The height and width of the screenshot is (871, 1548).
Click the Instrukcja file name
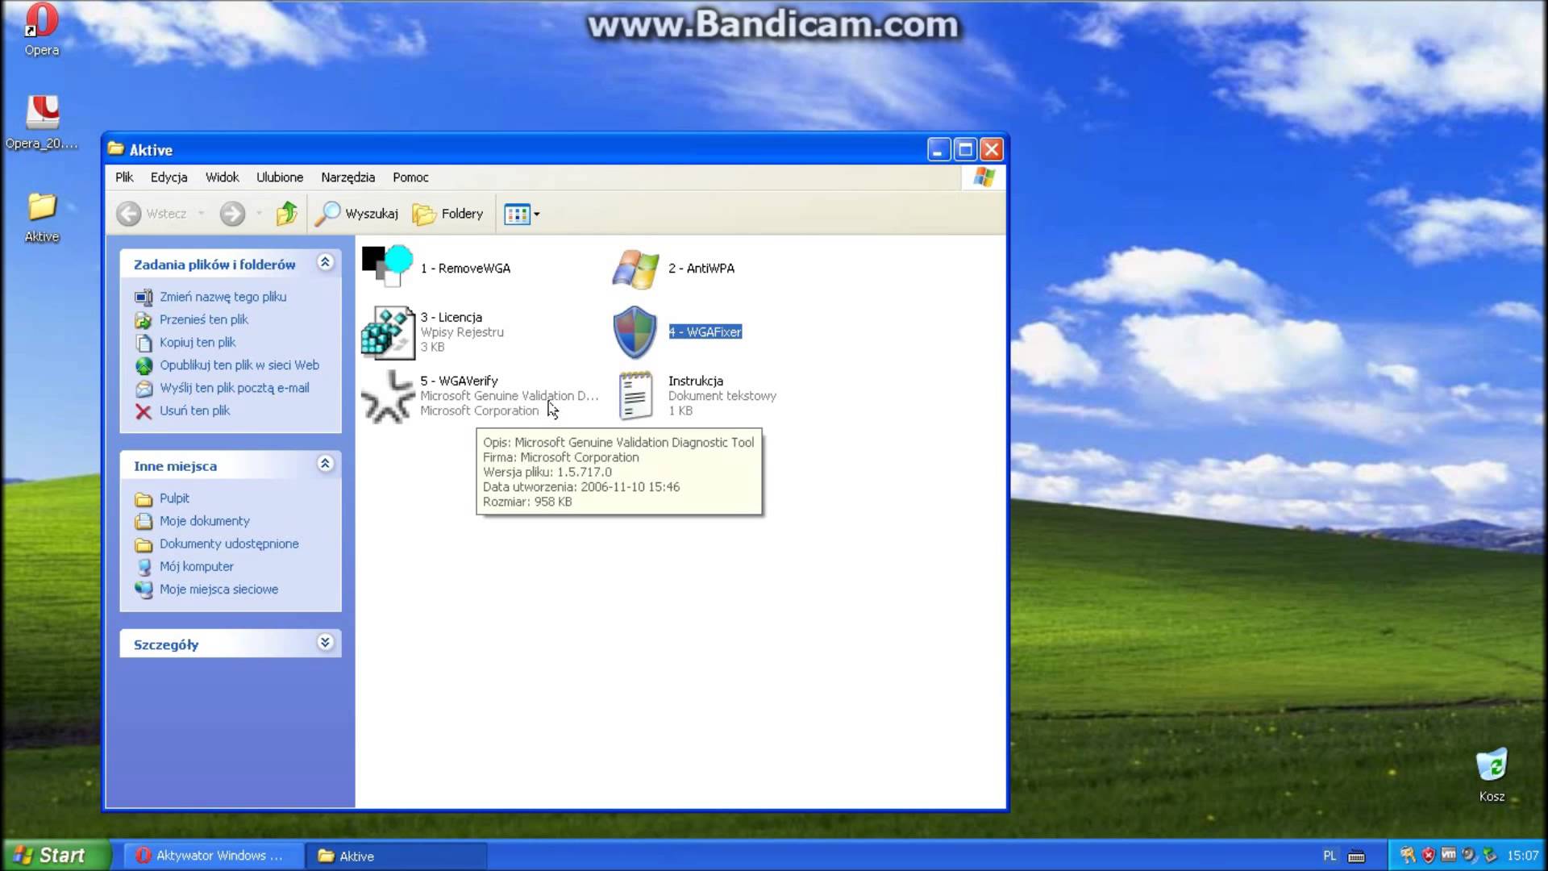tap(696, 381)
